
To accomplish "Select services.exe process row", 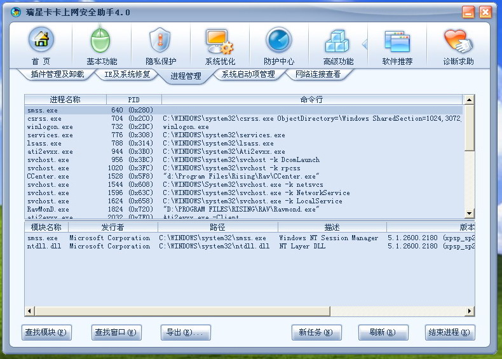I will [243, 135].
